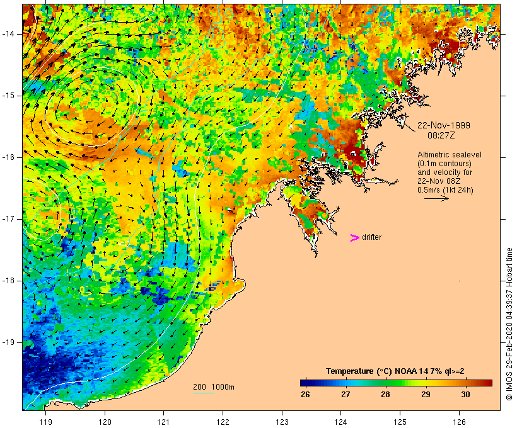This screenshot has height=428, width=517.
Task: Click the colorbar value label 30
Action: (x=465, y=394)
